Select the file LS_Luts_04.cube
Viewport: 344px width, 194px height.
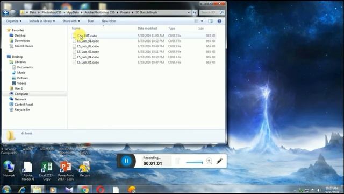[88, 57]
